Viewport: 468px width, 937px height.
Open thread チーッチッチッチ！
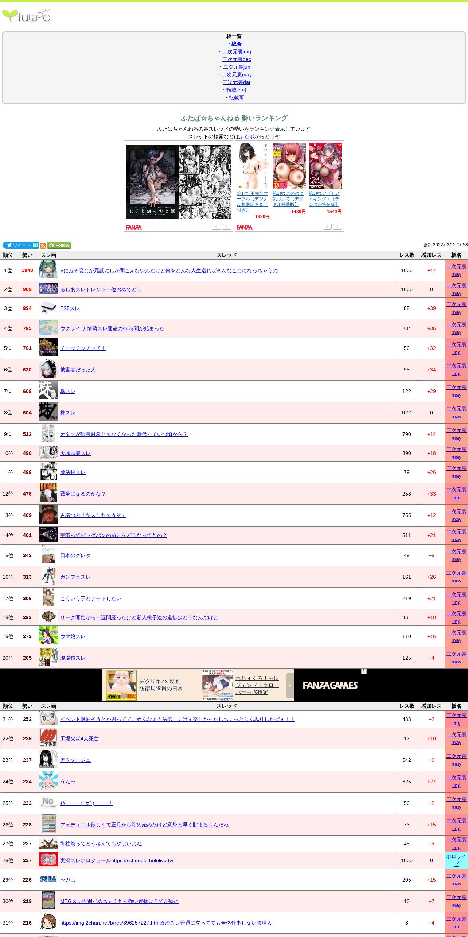tap(83, 348)
